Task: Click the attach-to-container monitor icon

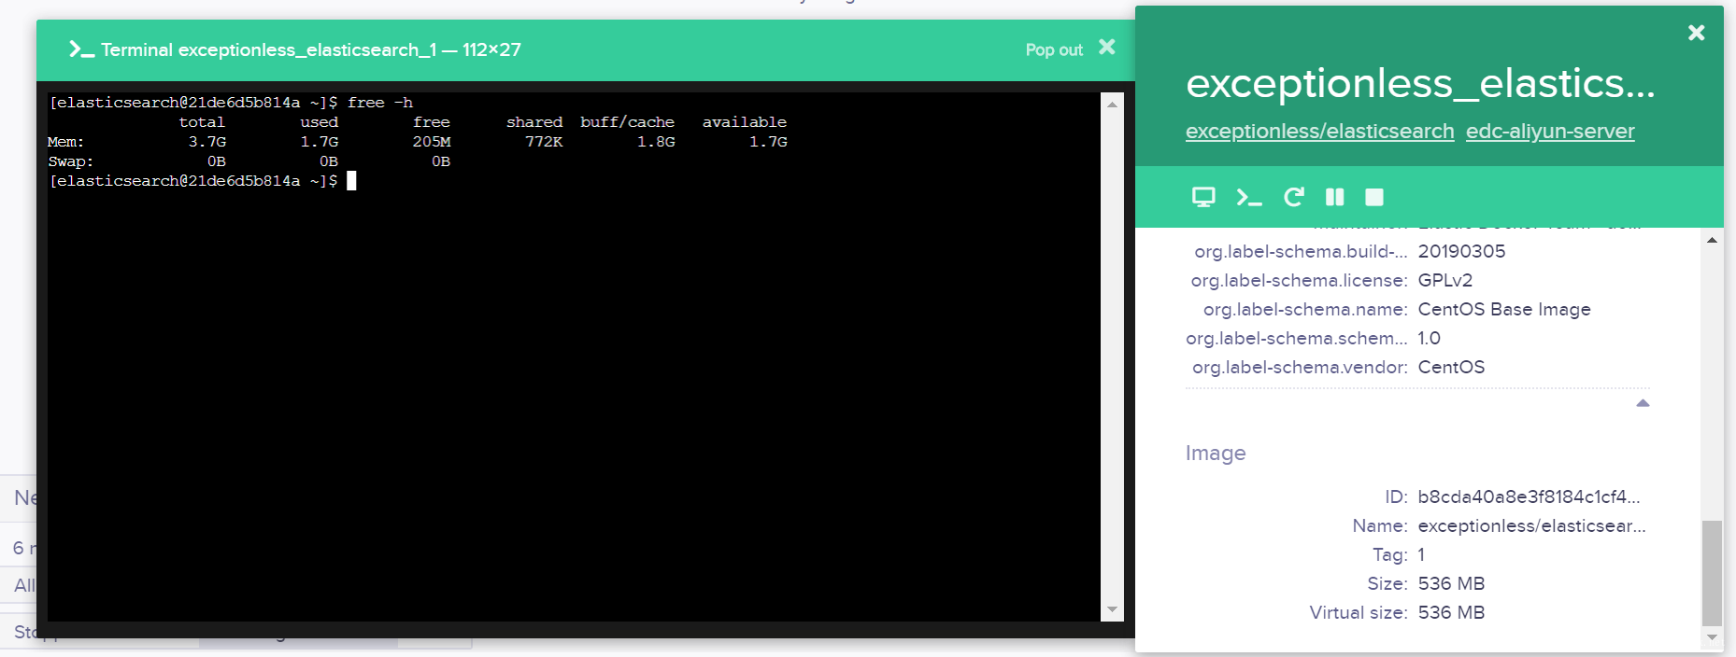Action: point(1203,197)
